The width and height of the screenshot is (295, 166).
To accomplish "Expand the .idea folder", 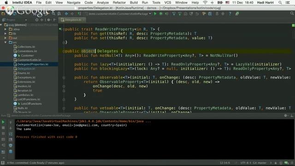I will tap(6, 29).
